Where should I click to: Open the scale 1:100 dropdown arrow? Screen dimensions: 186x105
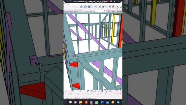85,91
